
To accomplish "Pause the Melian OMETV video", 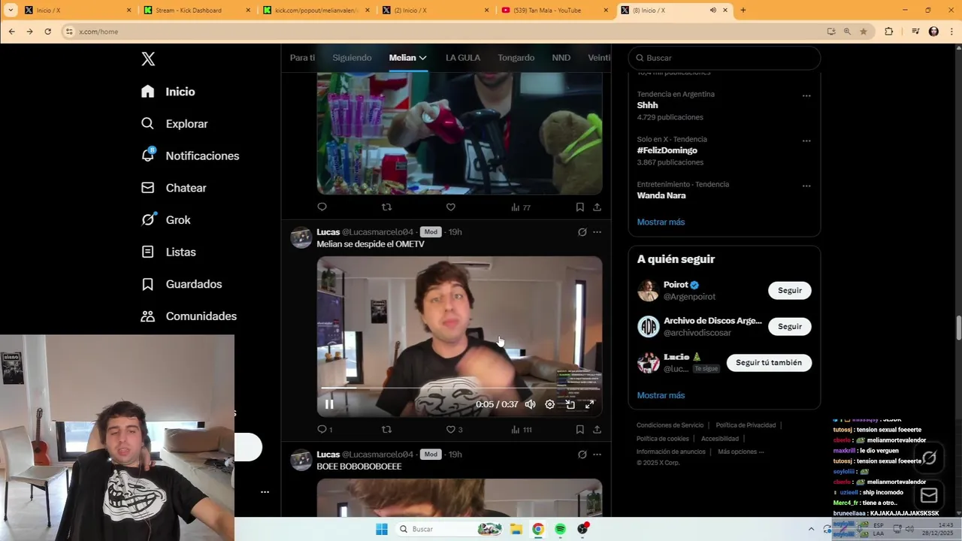I will pos(329,404).
